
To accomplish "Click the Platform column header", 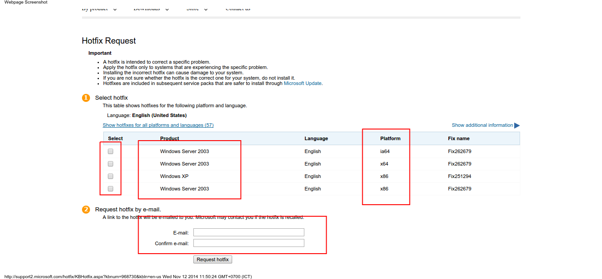I will tap(390, 138).
